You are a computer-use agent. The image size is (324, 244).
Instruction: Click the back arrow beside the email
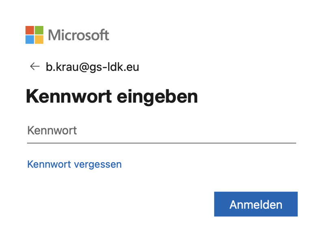click(35, 67)
